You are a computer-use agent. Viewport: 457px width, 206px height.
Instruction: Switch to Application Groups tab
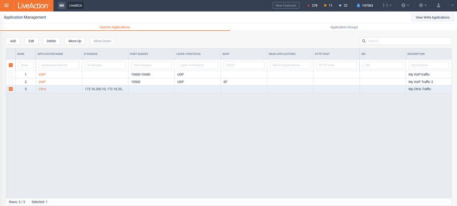(x=344, y=27)
